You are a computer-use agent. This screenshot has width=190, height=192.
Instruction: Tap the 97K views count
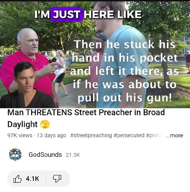coord(20,135)
